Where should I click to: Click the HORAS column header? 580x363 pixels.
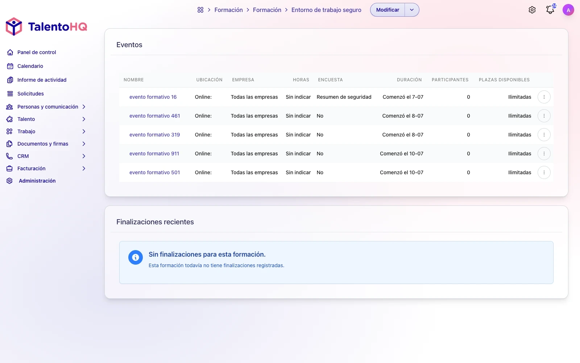click(x=301, y=80)
